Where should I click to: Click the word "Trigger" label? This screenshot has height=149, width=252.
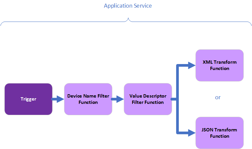[x=28, y=99]
